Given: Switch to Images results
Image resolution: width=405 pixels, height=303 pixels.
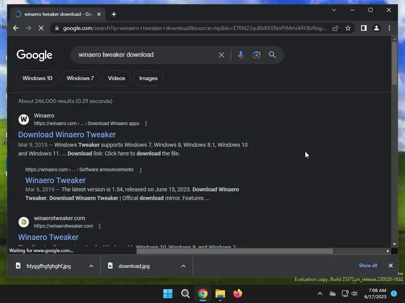Looking at the screenshot, I should [x=148, y=78].
